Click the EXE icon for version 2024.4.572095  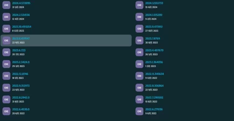coord(7,5)
